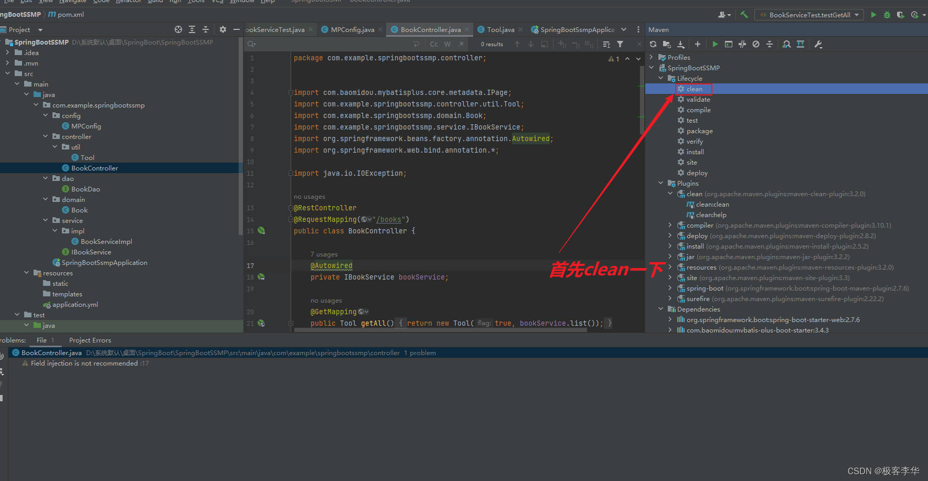This screenshot has height=481, width=928.
Task: Toggle Match Case in the search bar
Action: pyautogui.click(x=434, y=45)
